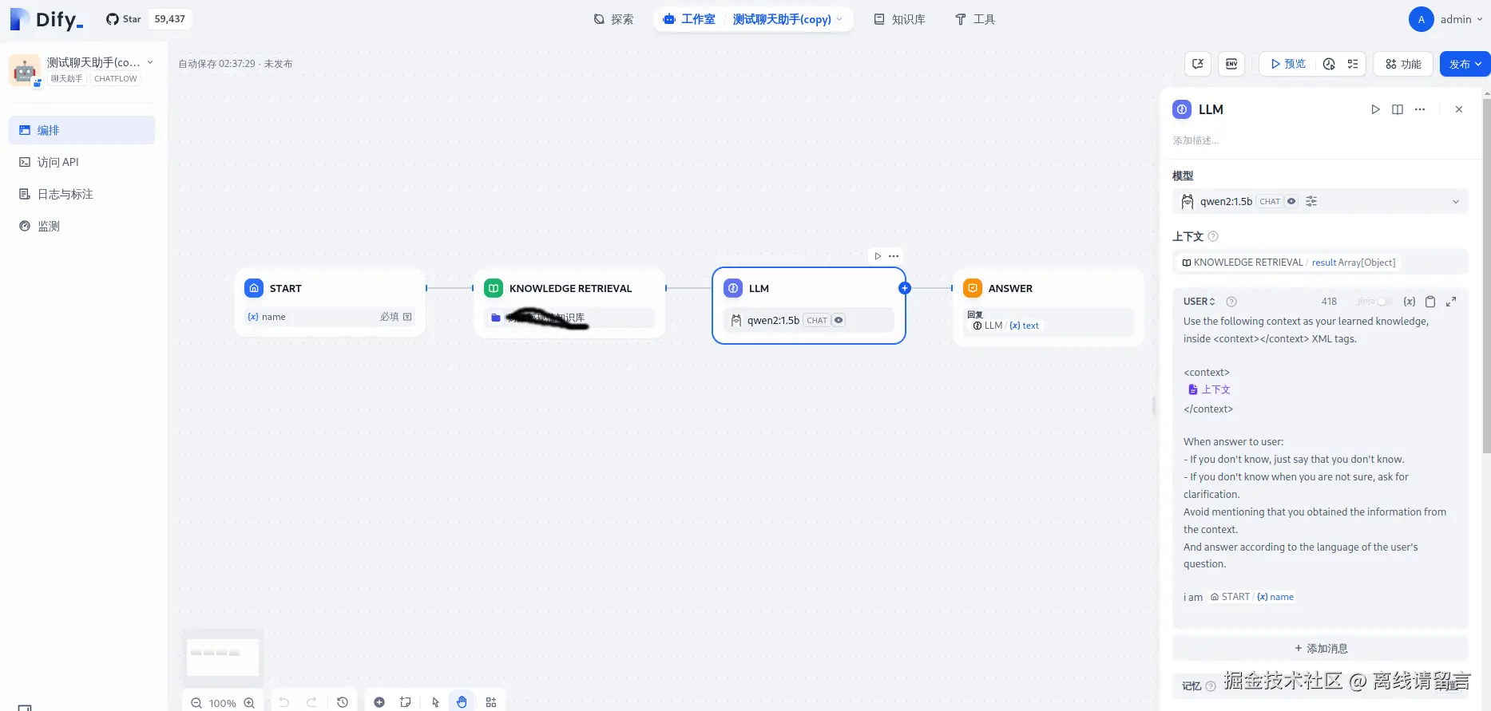The image size is (1491, 711).
Task: Go to the 知识库 knowledge tab
Action: pyautogui.click(x=899, y=19)
